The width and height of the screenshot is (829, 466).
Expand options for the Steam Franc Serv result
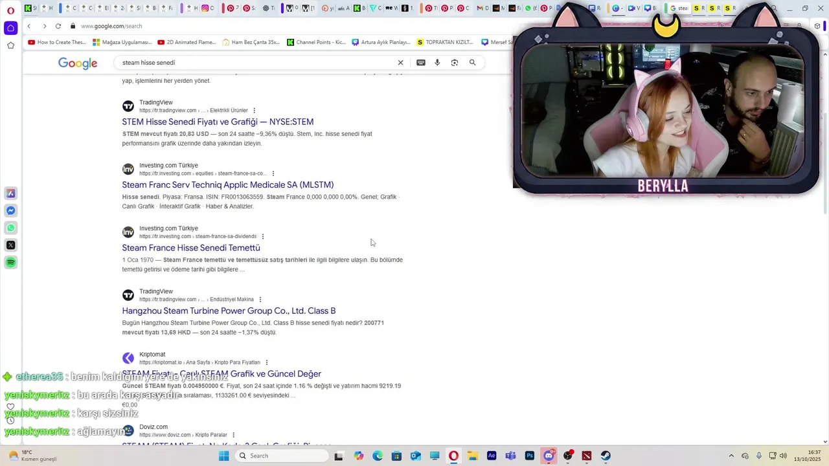click(x=273, y=173)
